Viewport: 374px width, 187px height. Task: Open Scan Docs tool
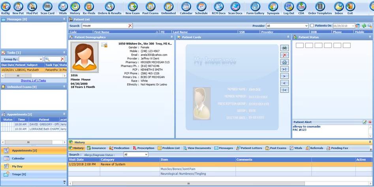(235, 8)
